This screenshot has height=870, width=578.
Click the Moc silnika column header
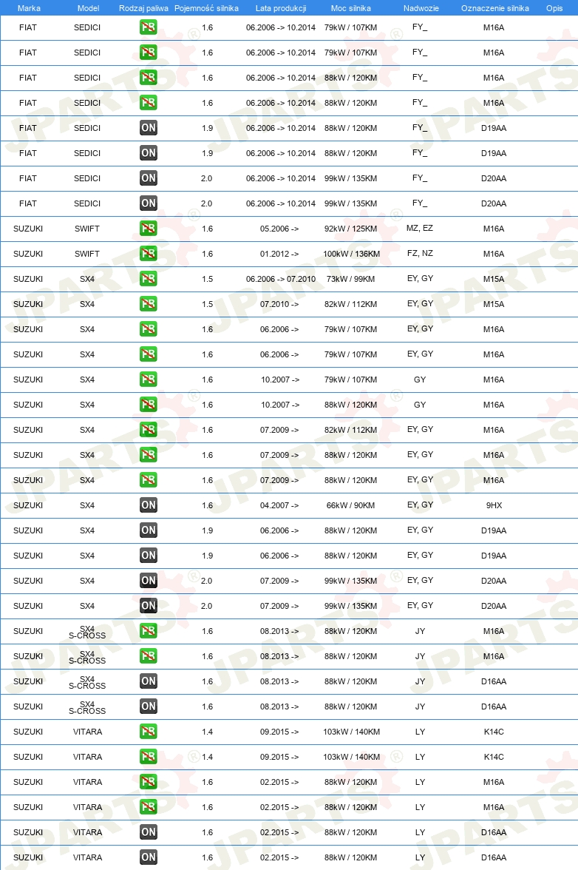click(x=351, y=8)
